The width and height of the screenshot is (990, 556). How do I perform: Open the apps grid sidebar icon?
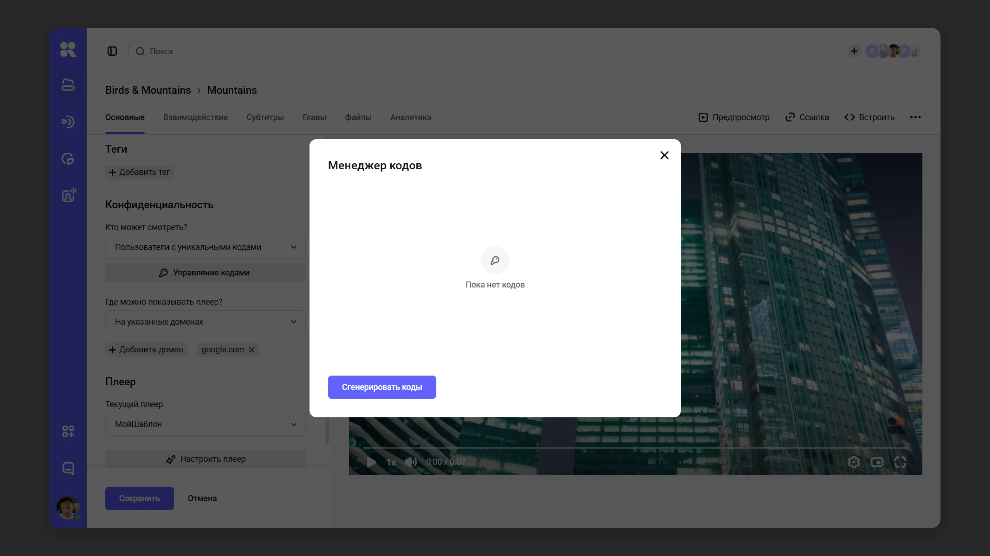(68, 431)
